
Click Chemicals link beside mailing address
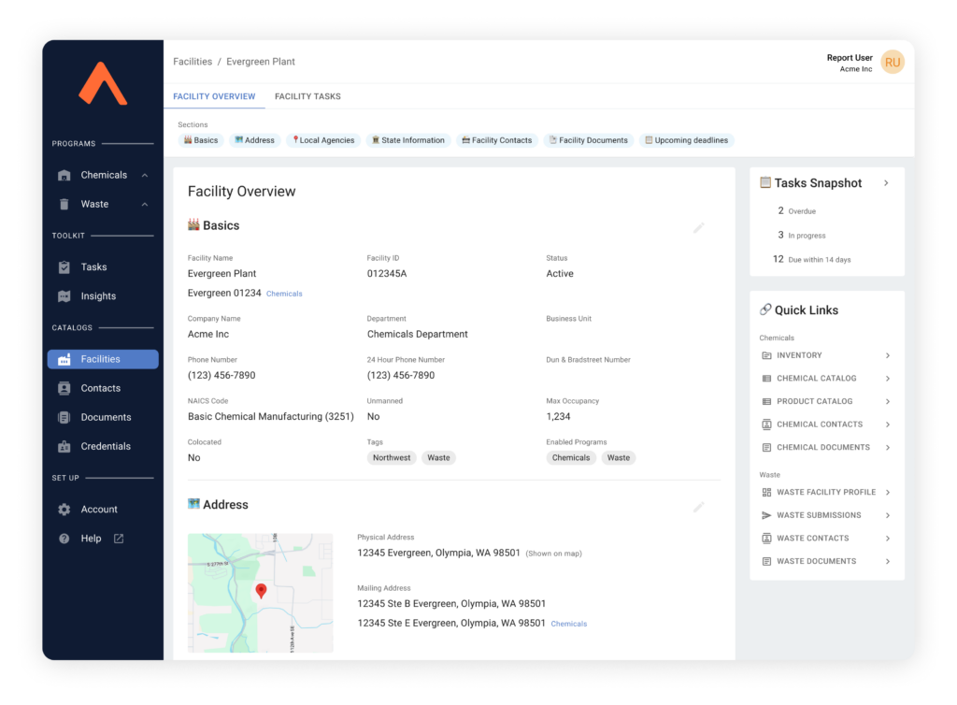click(x=569, y=624)
